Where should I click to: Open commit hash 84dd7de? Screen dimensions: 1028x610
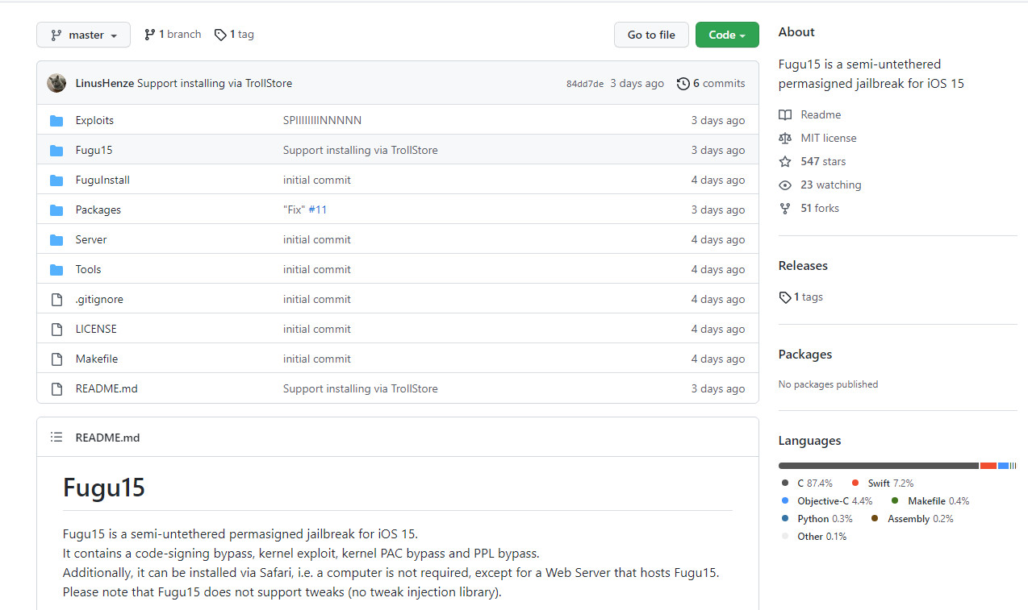coord(584,84)
